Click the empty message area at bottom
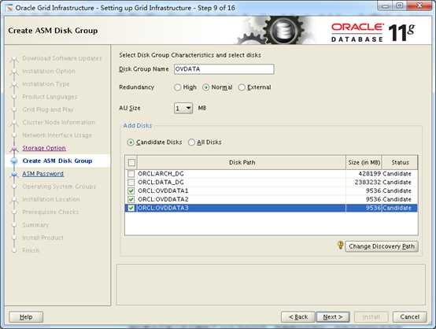The height and width of the screenshot is (329, 436). coord(271,285)
